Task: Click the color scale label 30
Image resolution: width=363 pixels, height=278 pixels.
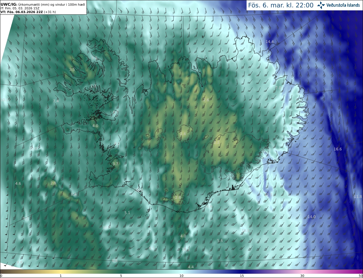Action: (x=302, y=276)
